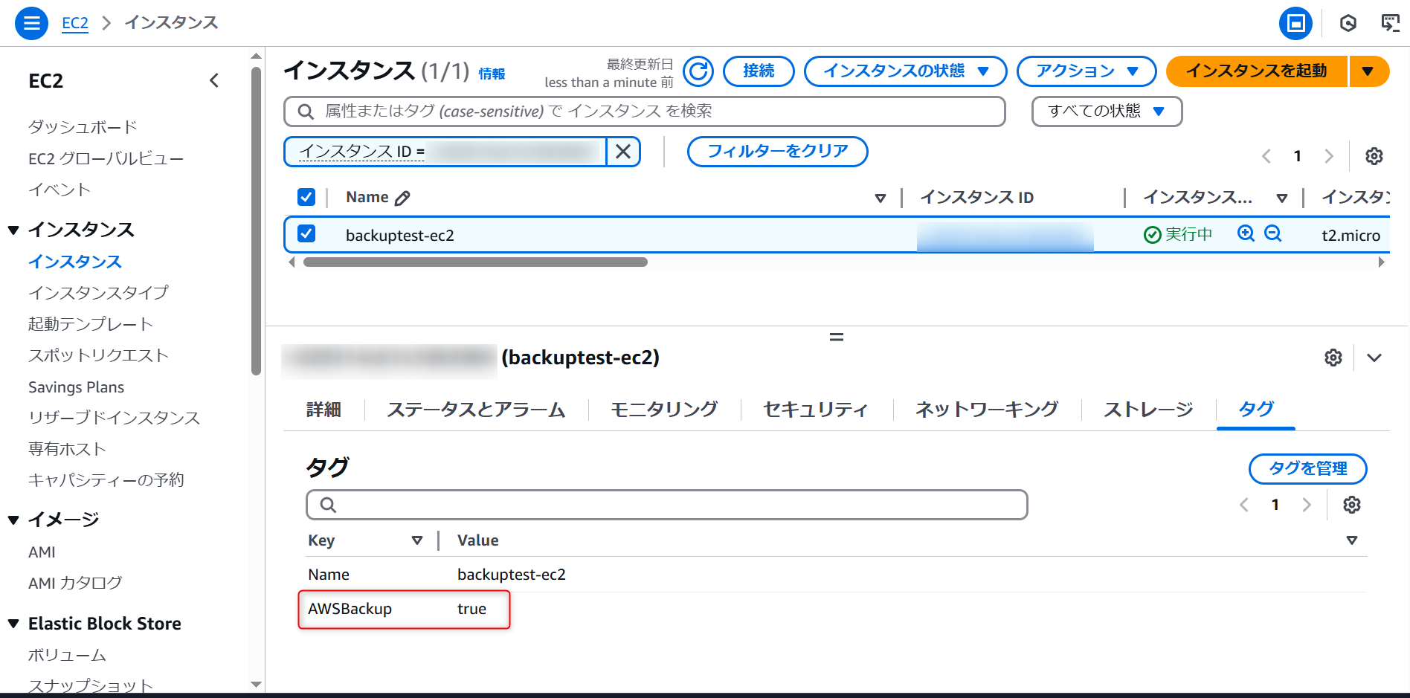Open インスタンスタイプ in sidebar

point(98,293)
